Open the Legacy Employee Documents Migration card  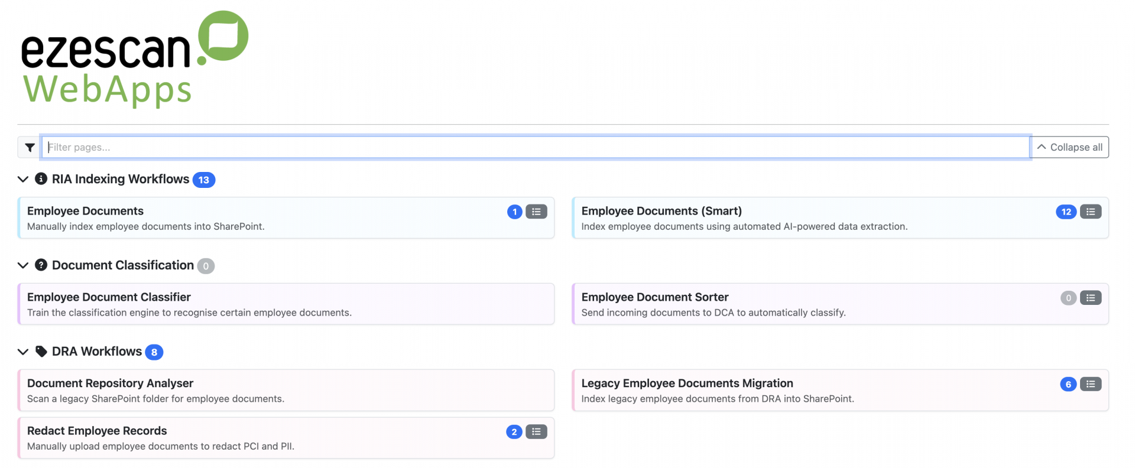(x=840, y=391)
